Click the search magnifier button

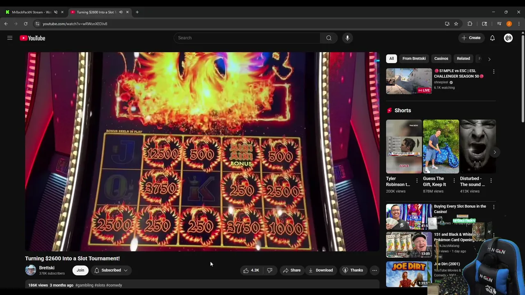(x=329, y=38)
